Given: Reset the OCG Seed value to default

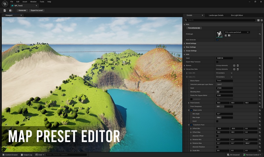Looking at the screenshot, I should click(260, 58).
